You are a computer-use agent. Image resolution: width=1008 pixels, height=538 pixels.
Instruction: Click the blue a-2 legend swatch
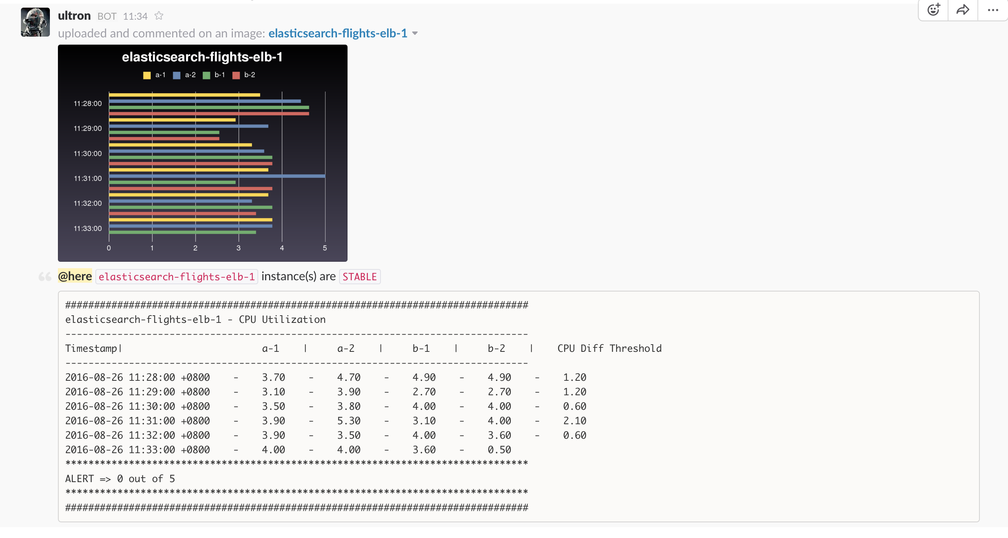pos(177,75)
